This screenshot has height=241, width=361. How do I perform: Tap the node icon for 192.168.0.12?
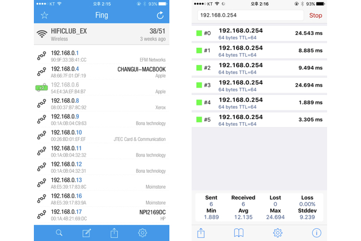(x=42, y=167)
